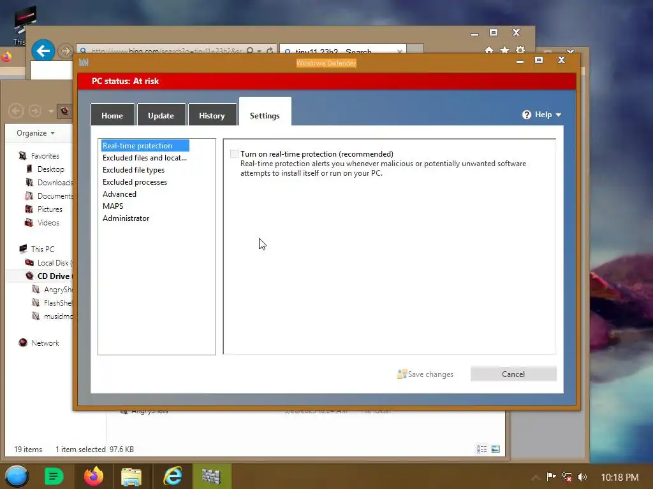Open Internet Explorer home page icon

tap(489, 50)
